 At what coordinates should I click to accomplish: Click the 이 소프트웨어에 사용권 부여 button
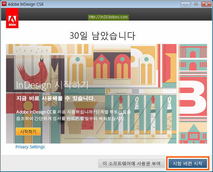(x=131, y=163)
